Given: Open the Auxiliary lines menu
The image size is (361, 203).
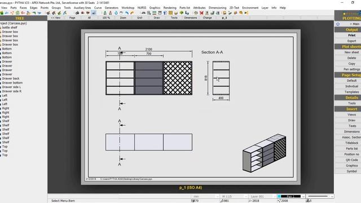Looking at the screenshot, I should click(x=82, y=8).
